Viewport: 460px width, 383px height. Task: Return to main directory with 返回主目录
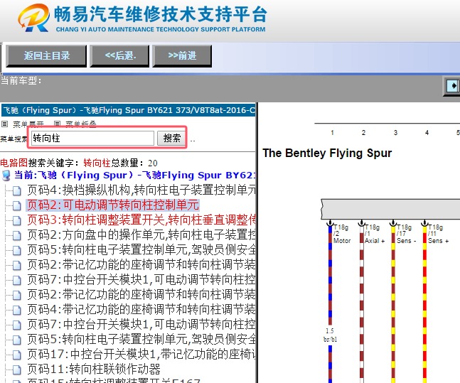pos(46,55)
